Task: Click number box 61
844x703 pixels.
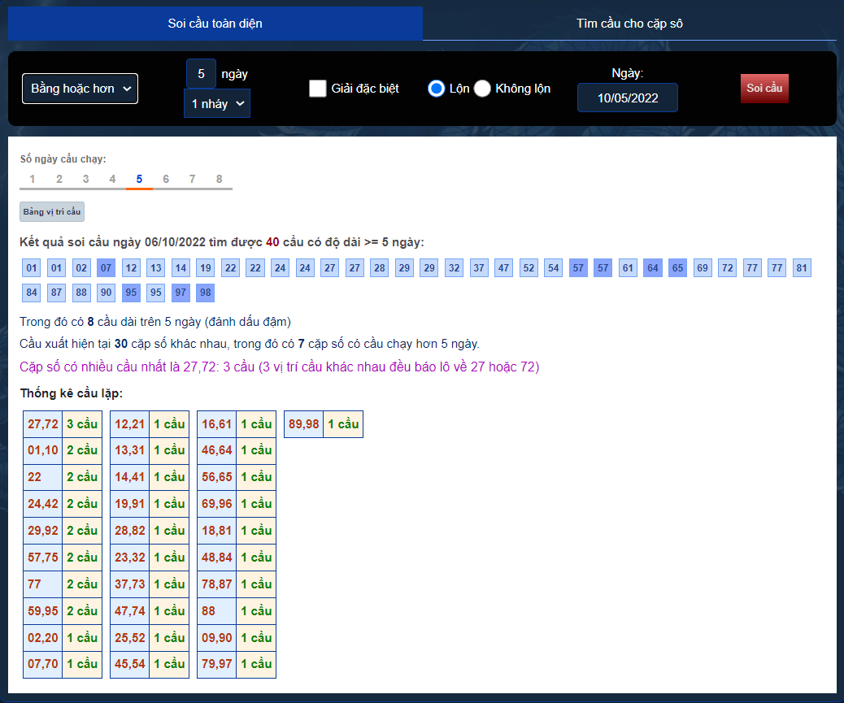Action: (x=629, y=268)
